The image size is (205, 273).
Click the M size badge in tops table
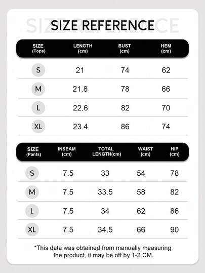pos(38,89)
